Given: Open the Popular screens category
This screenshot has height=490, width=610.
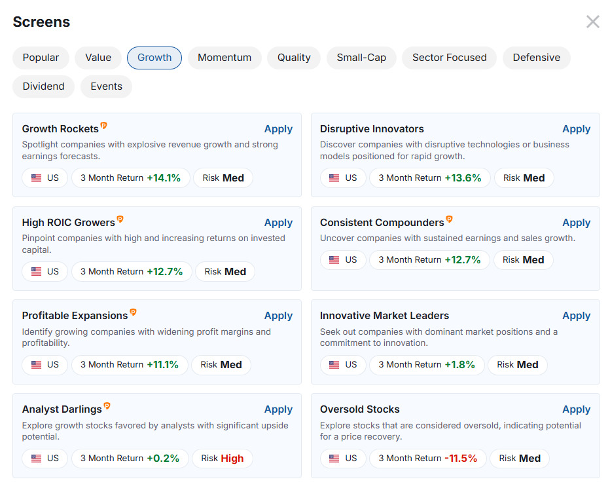Looking at the screenshot, I should point(41,58).
